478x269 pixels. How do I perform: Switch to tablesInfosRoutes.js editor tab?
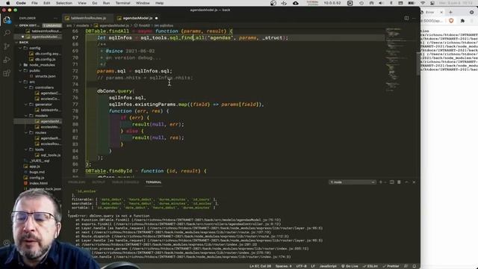pyautogui.click(x=88, y=18)
